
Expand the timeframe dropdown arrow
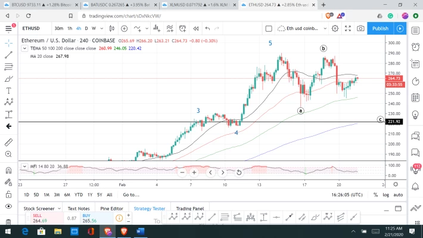coord(102,29)
